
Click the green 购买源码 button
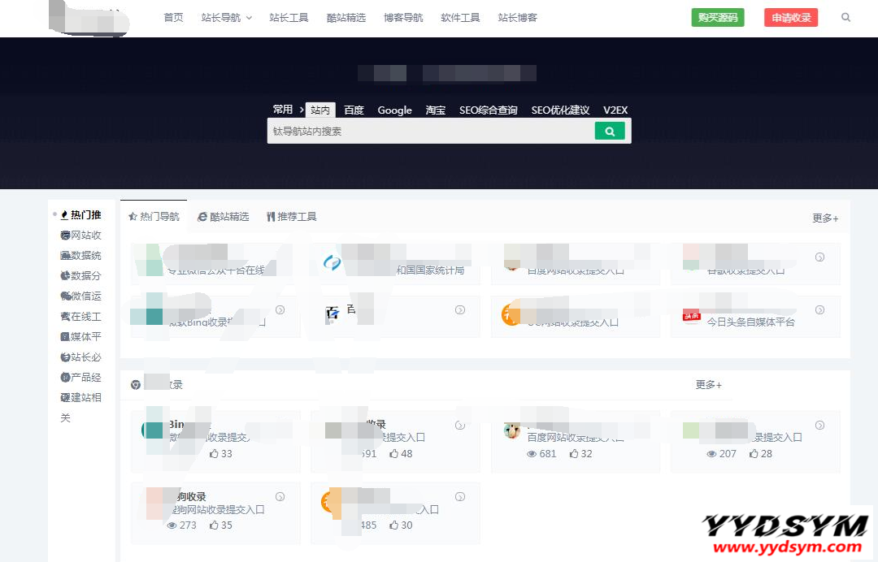718,17
